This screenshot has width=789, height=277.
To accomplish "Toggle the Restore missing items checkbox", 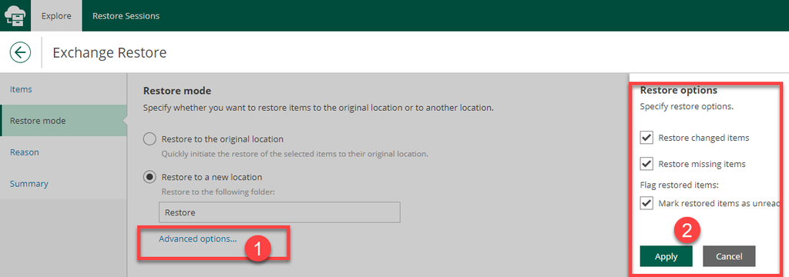I will click(646, 163).
